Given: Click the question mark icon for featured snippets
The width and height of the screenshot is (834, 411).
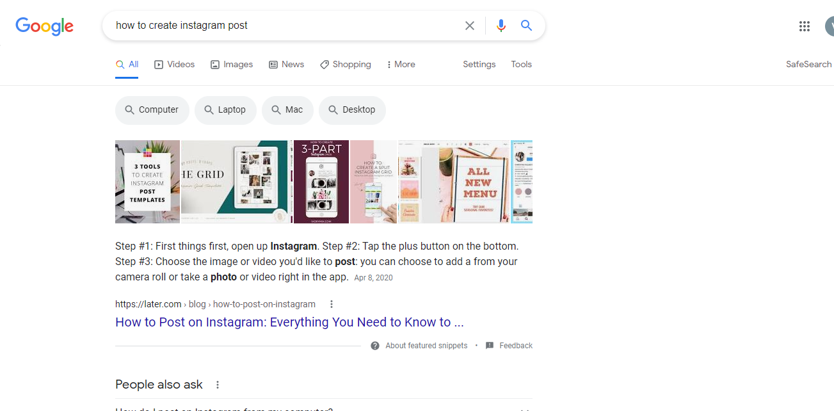Looking at the screenshot, I should (375, 346).
